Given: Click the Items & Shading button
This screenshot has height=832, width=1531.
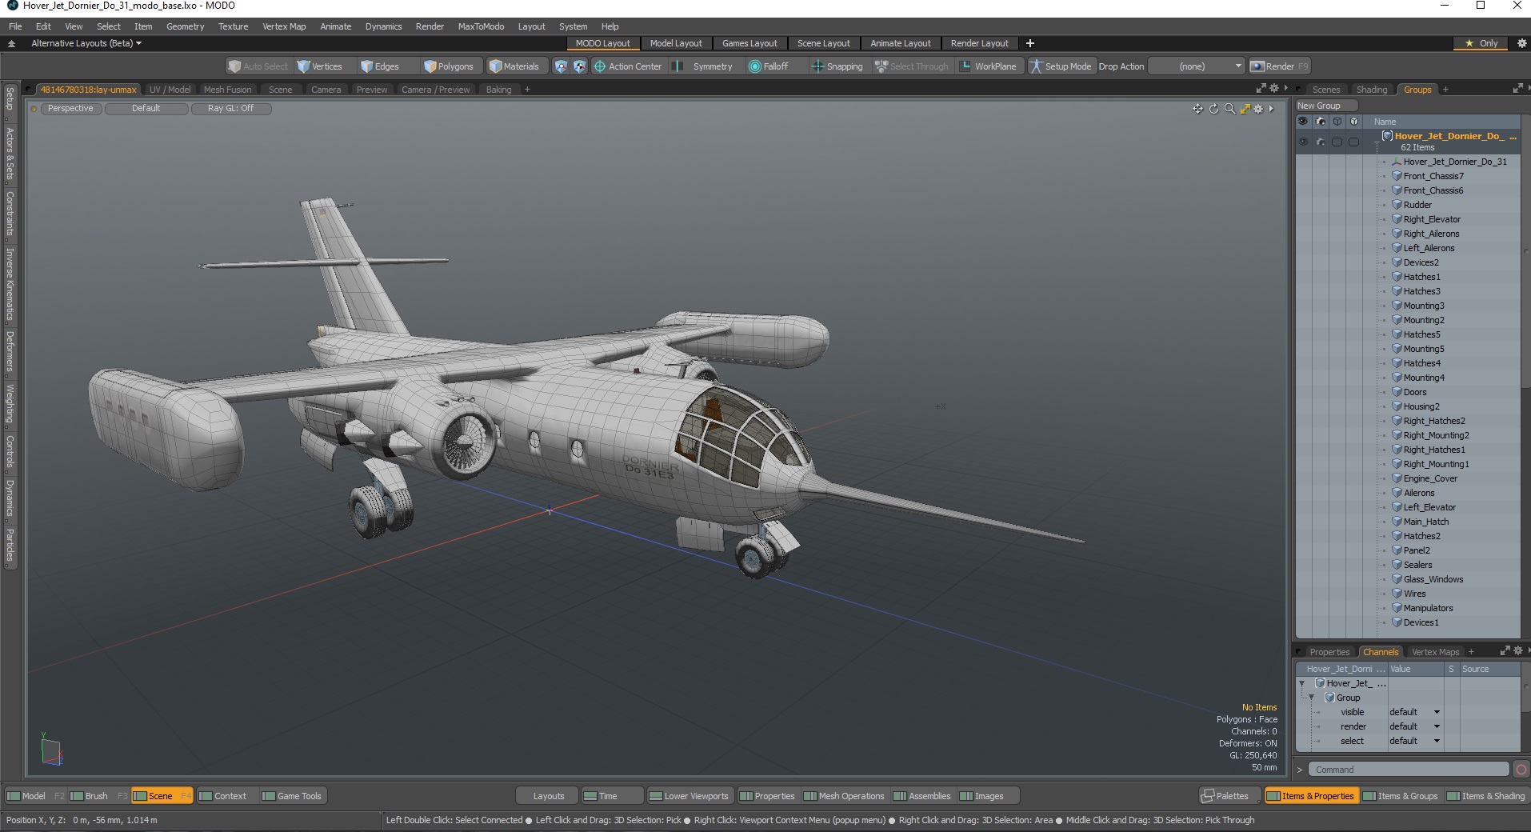Looking at the screenshot, I should tap(1486, 796).
